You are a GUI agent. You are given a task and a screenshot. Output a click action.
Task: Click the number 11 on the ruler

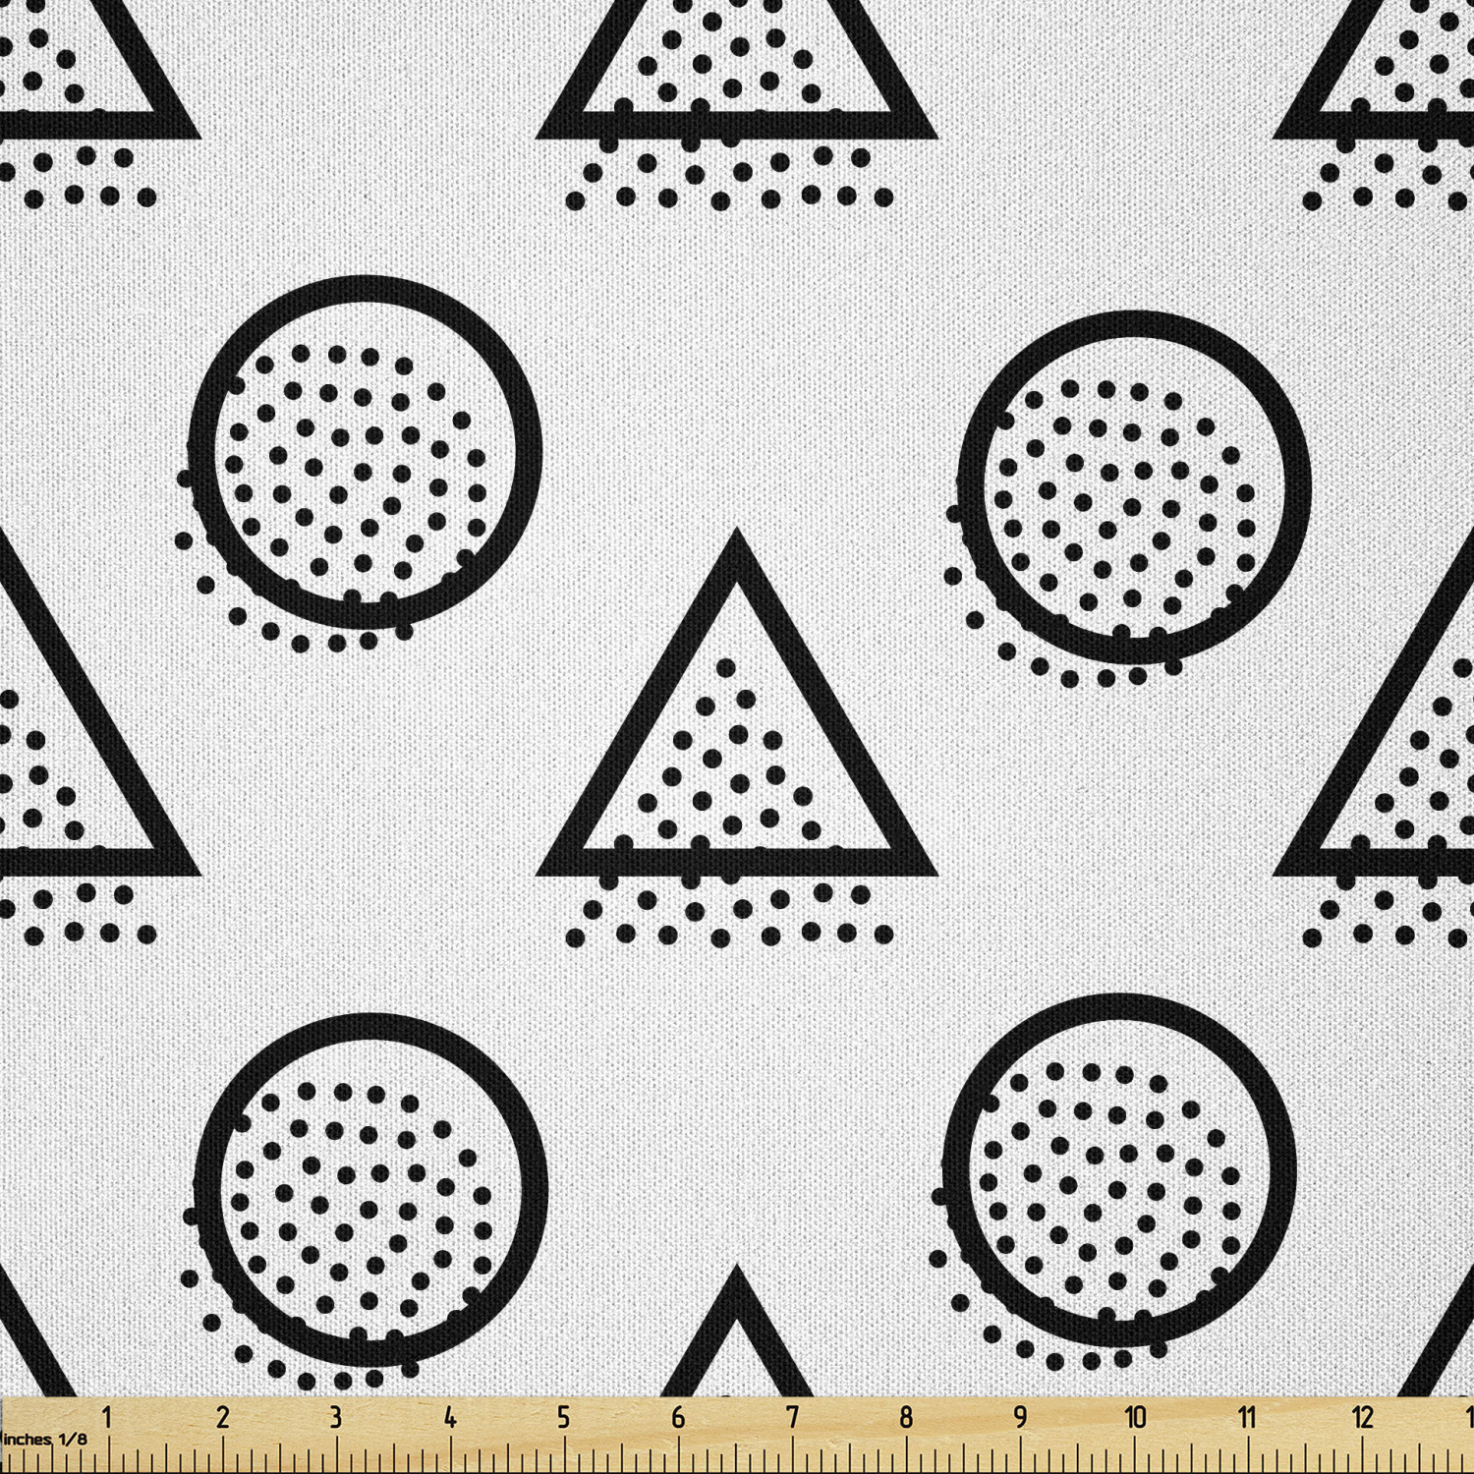pyautogui.click(x=1248, y=1417)
